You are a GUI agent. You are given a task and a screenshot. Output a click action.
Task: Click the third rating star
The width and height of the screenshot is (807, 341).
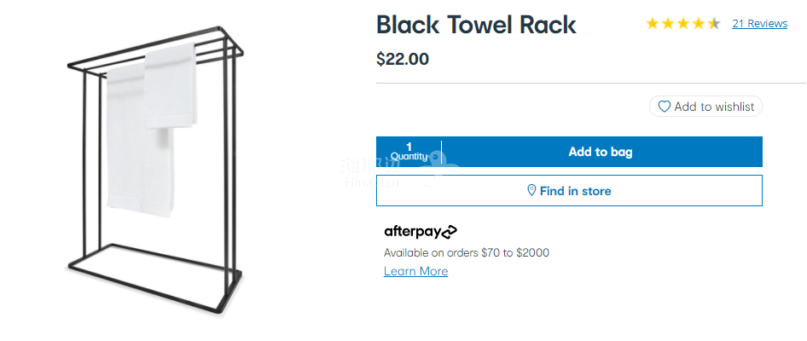[683, 24]
